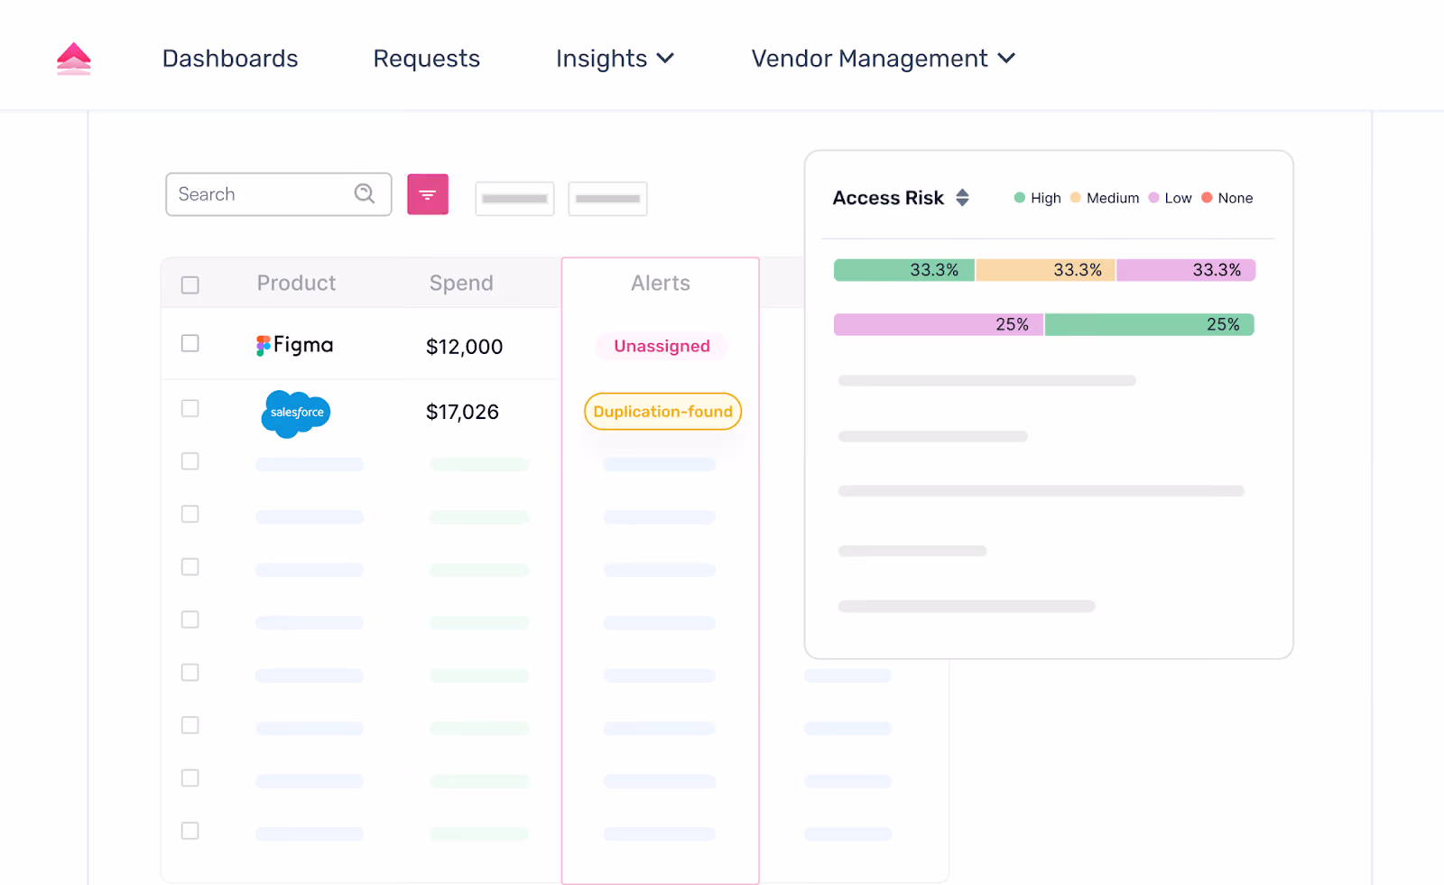This screenshot has height=885, width=1444.
Task: Tick the select-all checkbox in table header
Action: tap(190, 285)
